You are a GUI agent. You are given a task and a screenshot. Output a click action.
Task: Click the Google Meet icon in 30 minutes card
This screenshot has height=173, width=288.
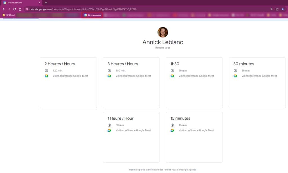click(235, 76)
